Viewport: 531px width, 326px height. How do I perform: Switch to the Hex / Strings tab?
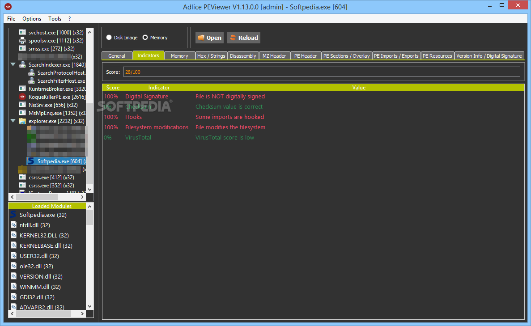tap(211, 56)
